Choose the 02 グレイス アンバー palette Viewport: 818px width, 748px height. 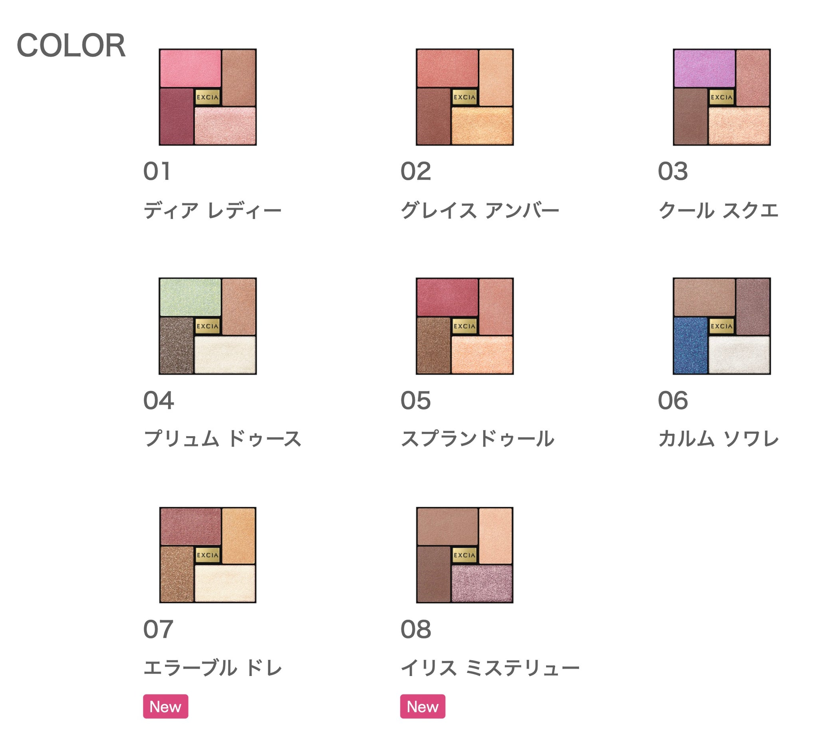tap(465, 97)
